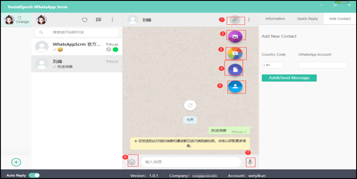Open the 刘峰 conversation options menu
Image resolution: width=357 pixels, height=179 pixels.
[x=249, y=20]
